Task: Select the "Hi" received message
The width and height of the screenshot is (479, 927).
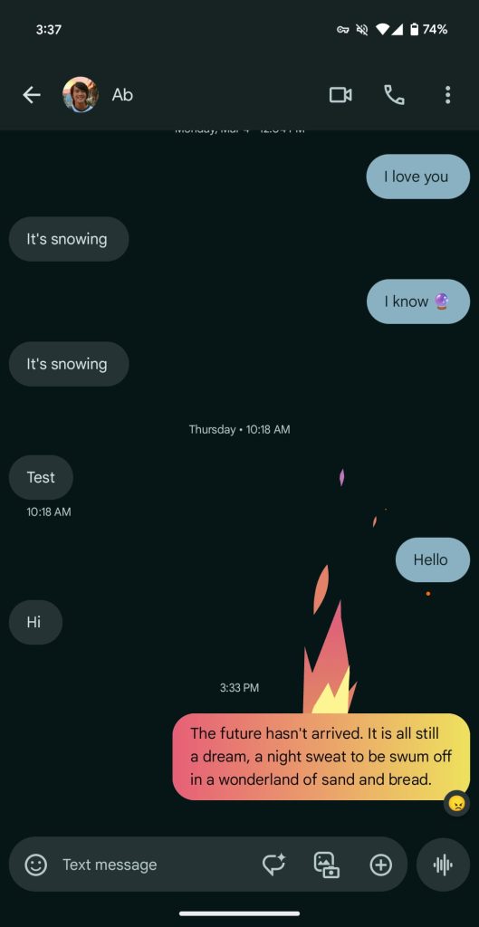Action: click(35, 622)
